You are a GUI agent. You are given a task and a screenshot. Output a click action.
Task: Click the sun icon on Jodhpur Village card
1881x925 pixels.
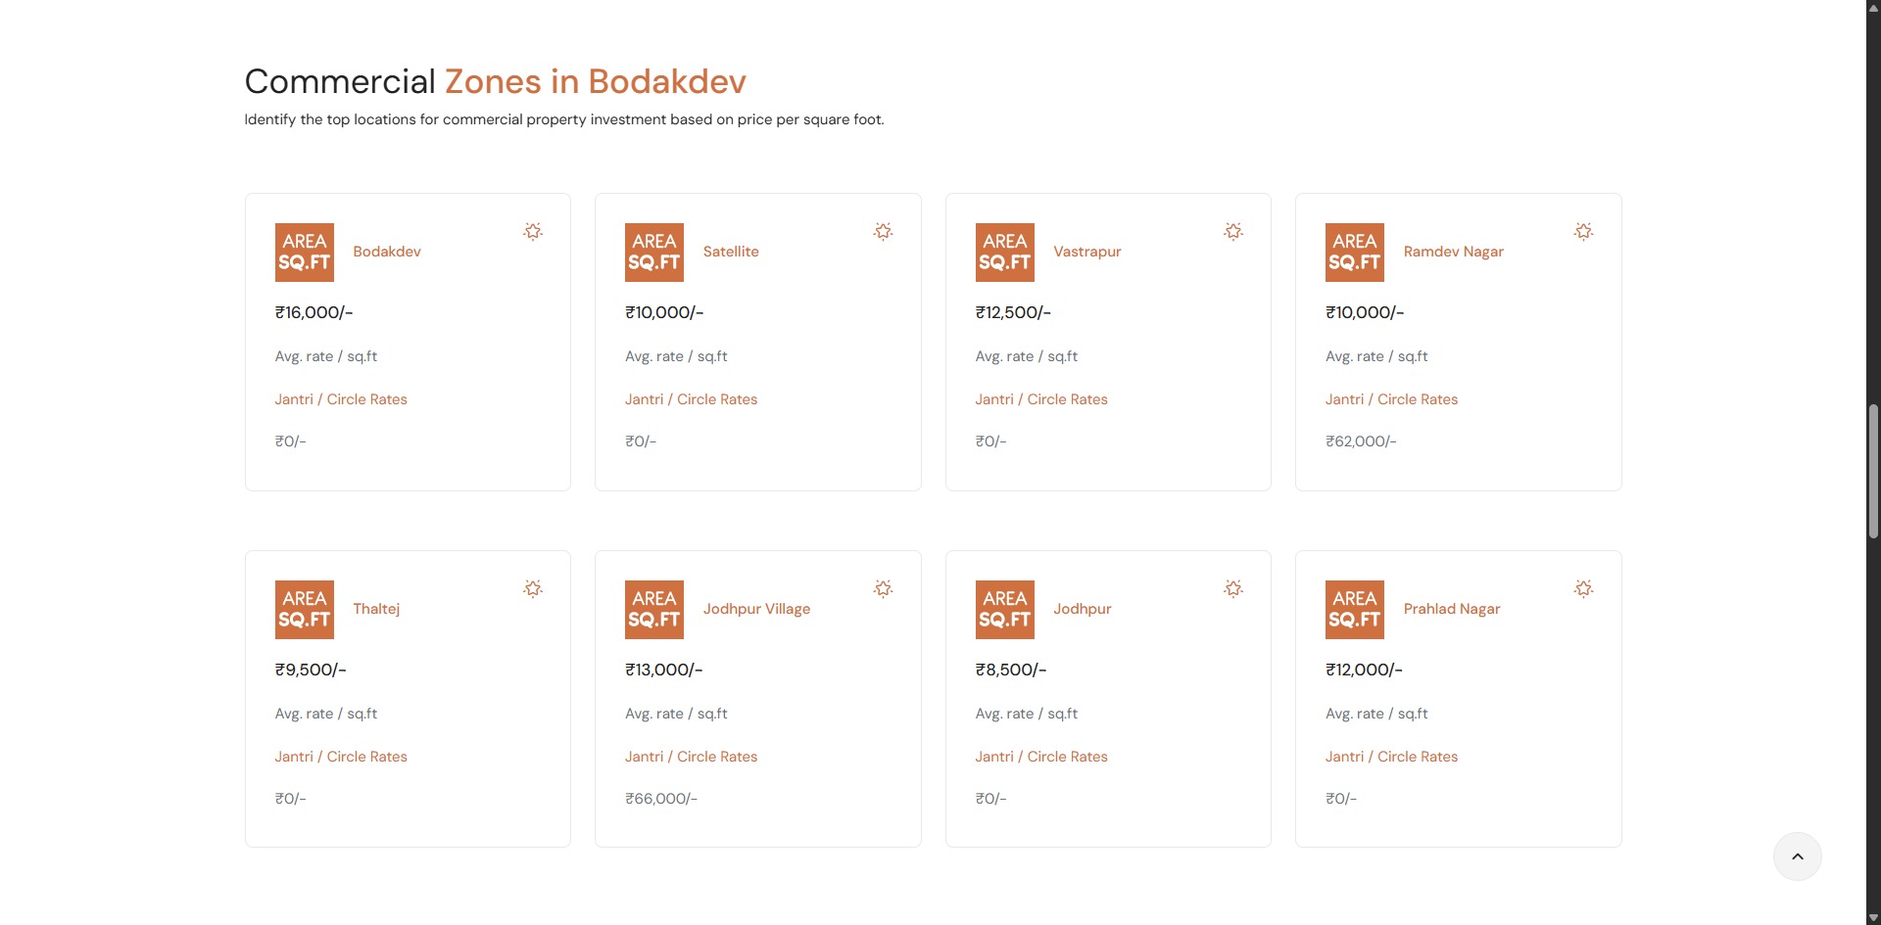pos(883,588)
